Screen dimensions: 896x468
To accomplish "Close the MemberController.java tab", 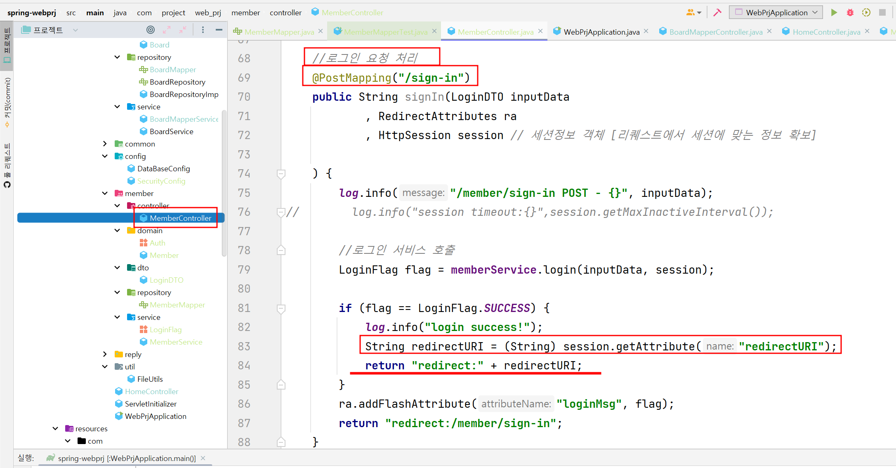I will click(x=540, y=31).
